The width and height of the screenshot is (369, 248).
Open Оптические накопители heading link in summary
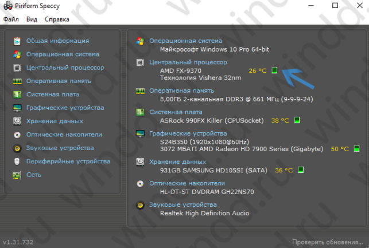pyautogui.click(x=187, y=183)
